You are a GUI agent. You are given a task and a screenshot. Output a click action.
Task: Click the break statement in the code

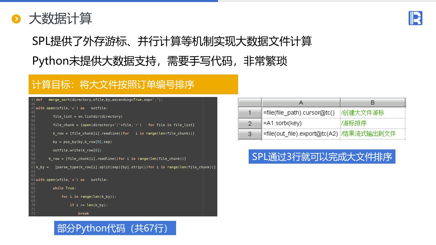click(x=83, y=213)
